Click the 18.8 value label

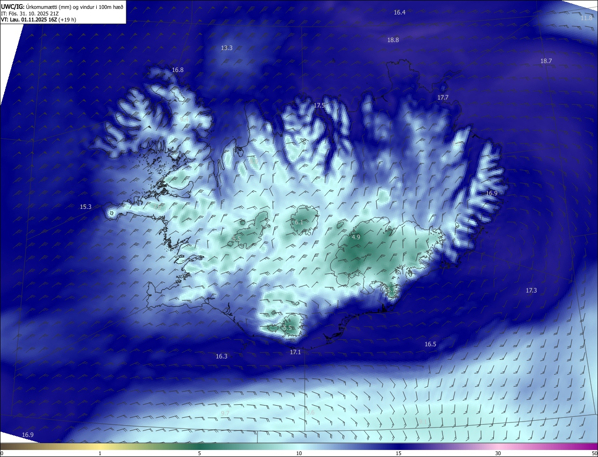point(393,40)
